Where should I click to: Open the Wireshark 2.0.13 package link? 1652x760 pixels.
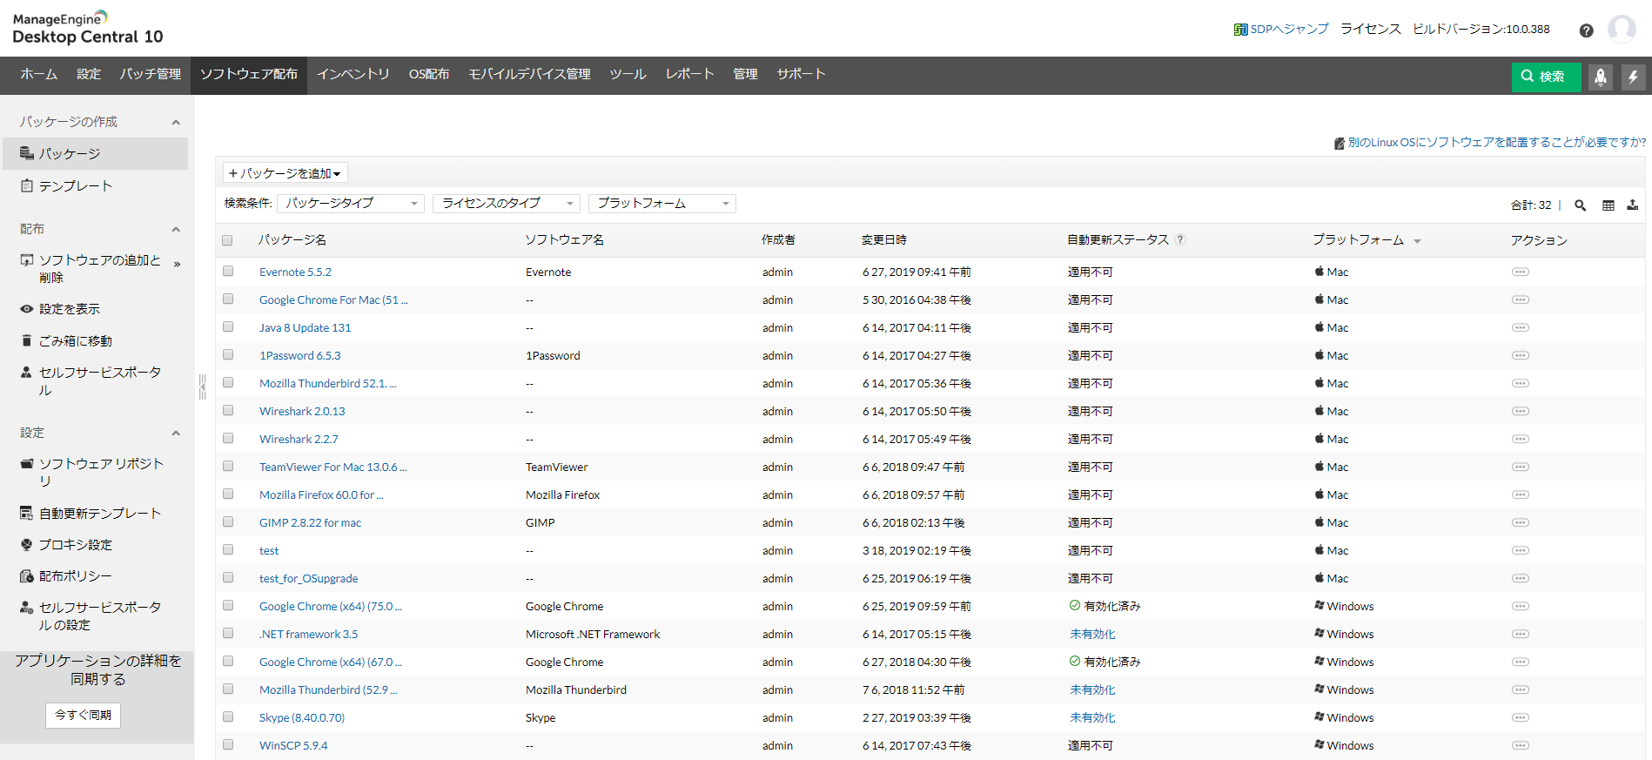[x=302, y=412]
